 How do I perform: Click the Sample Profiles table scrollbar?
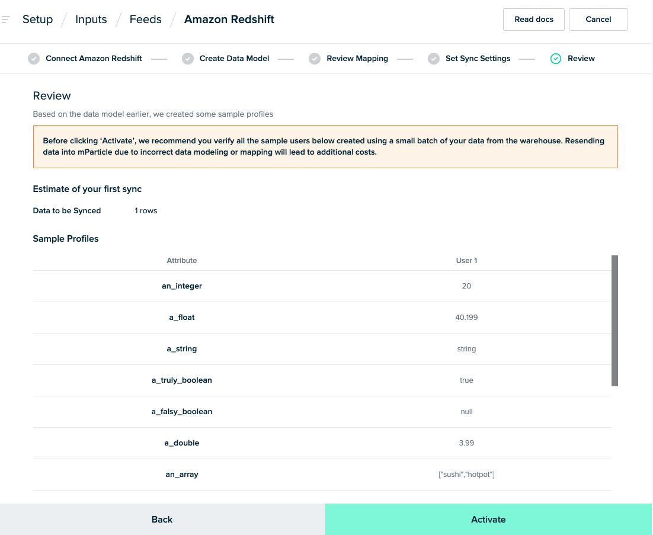click(x=614, y=321)
